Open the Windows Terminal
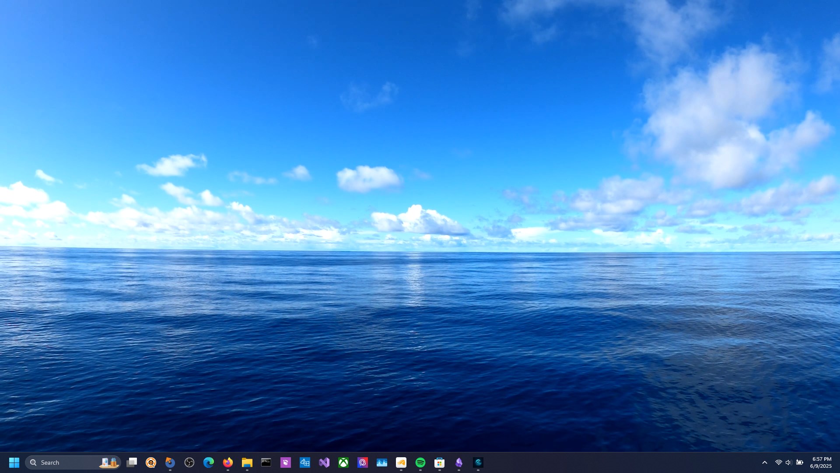The image size is (840, 473). [x=266, y=462]
